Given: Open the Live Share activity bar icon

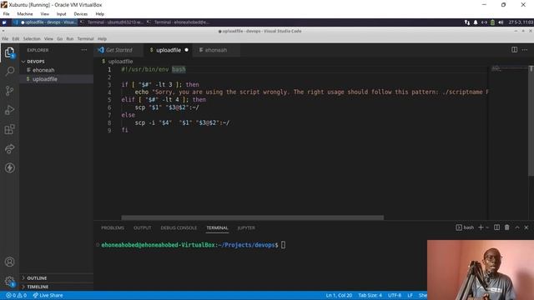Looking at the screenshot, I should [x=9, y=148].
